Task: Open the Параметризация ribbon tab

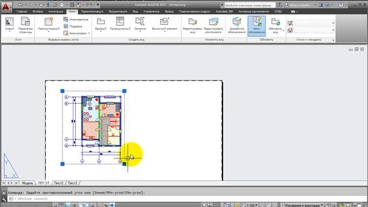Action: [x=92, y=11]
